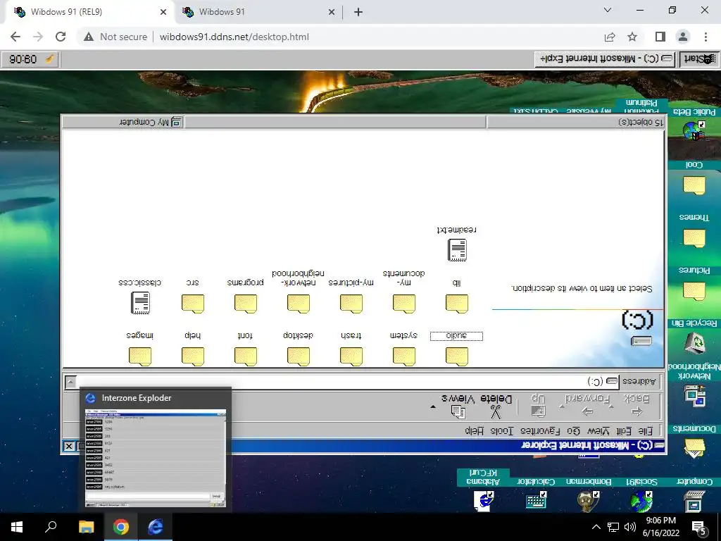Open the audio folder in the C: window

(x=456, y=356)
